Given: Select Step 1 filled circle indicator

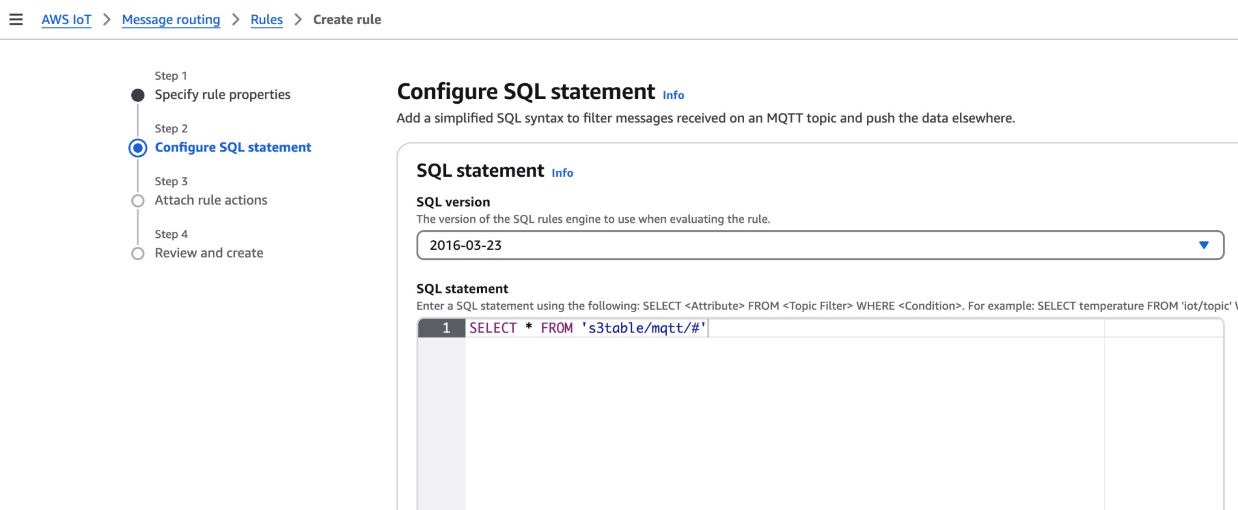Looking at the screenshot, I should click(x=138, y=95).
